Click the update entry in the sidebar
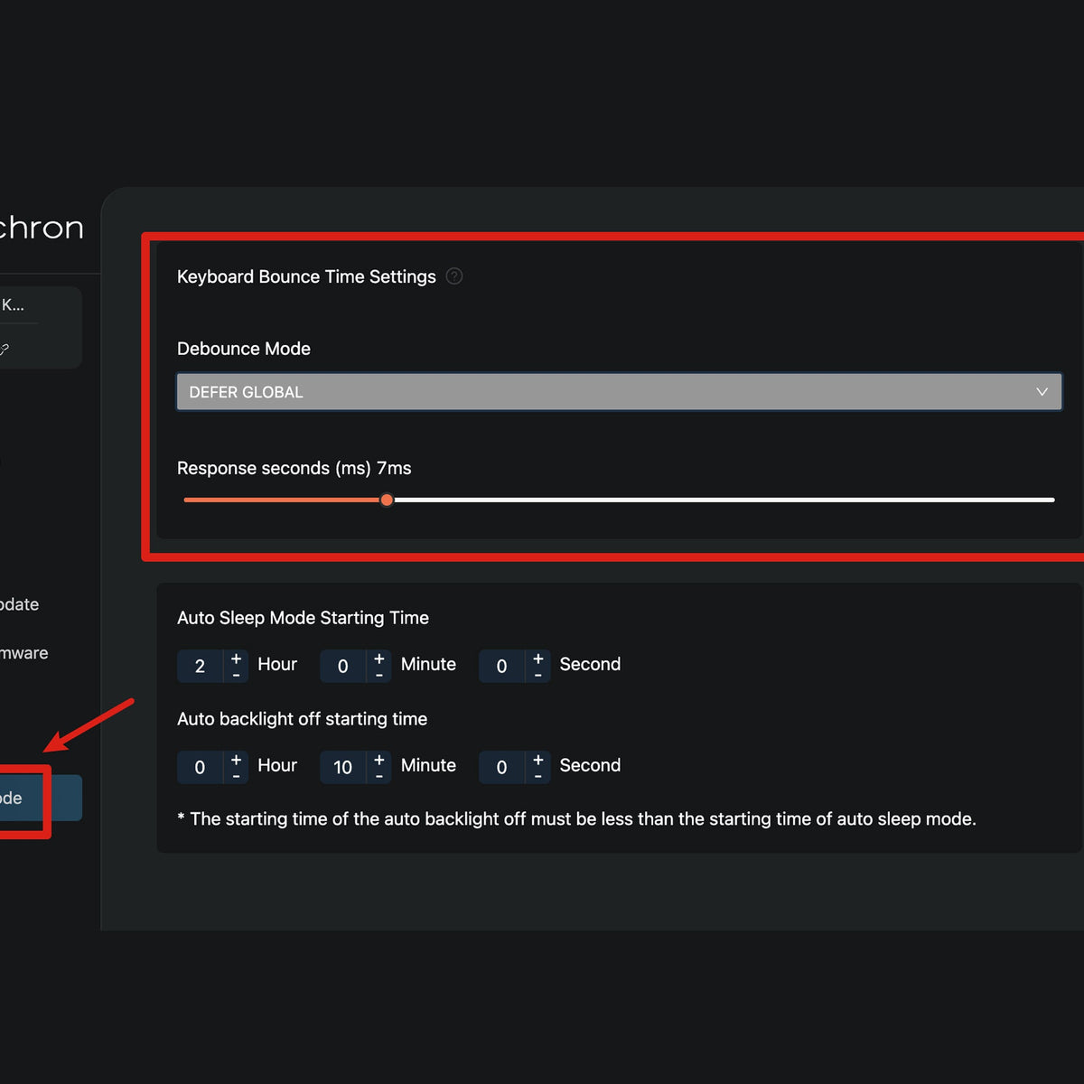 click(19, 604)
